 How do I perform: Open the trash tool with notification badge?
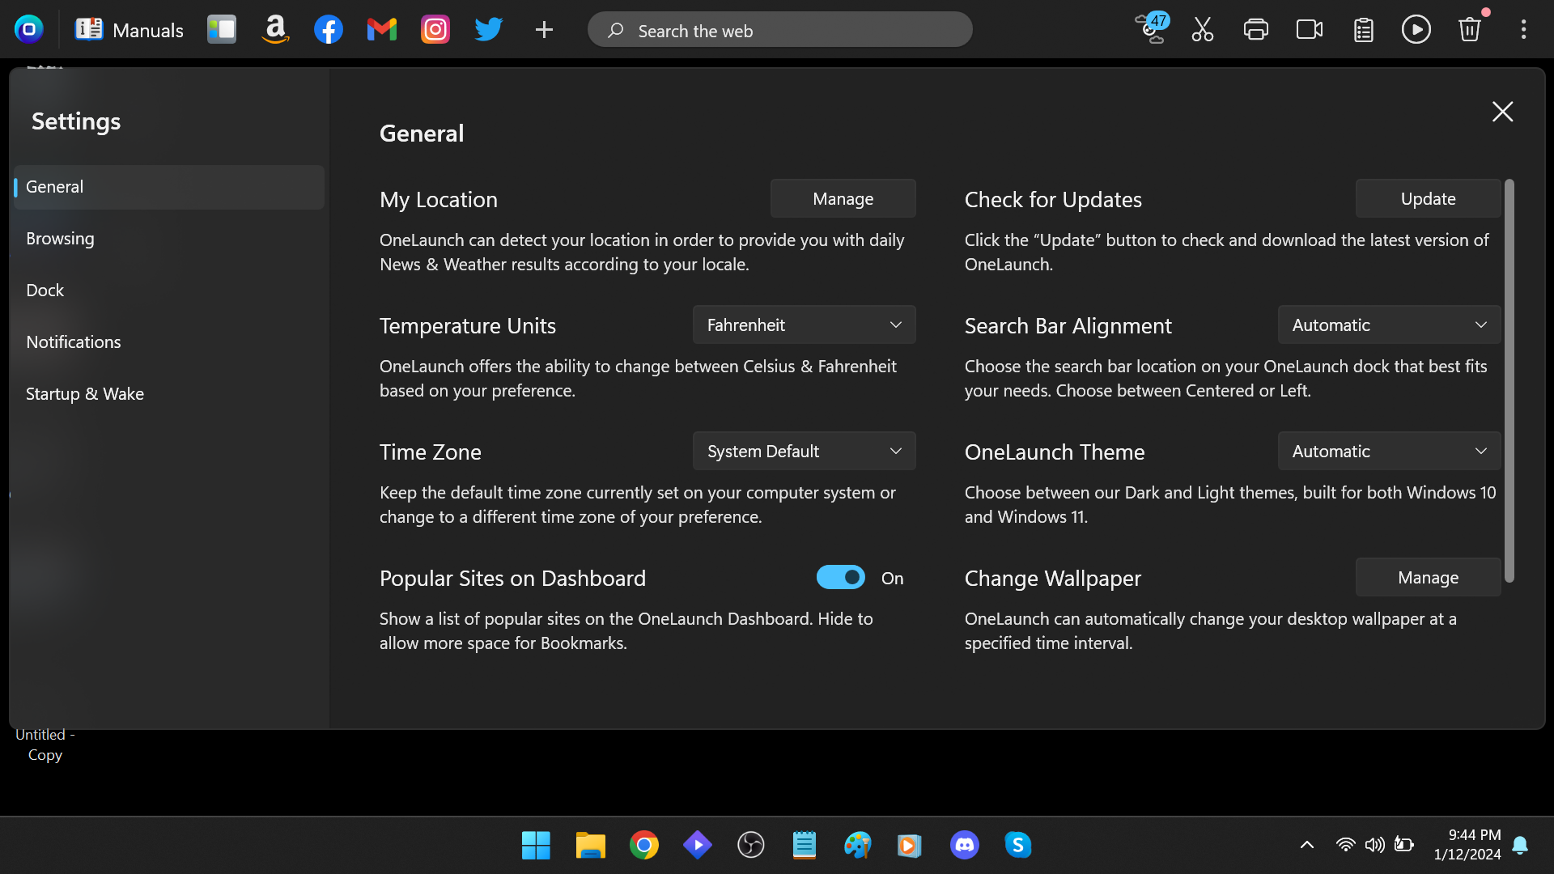1469,29
